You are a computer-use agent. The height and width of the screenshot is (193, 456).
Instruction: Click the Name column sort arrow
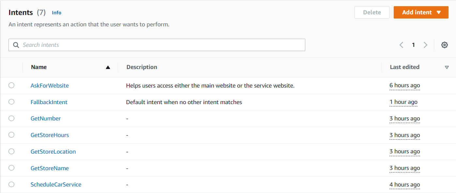[x=108, y=67]
